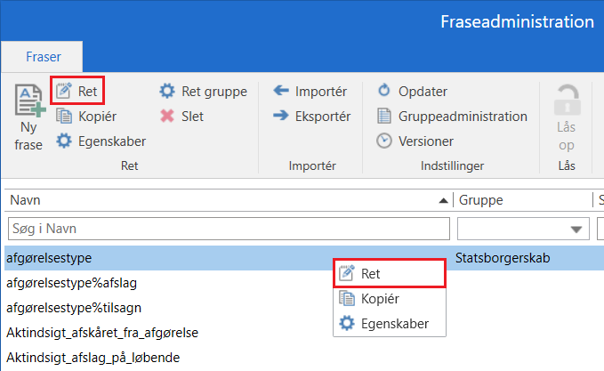Click the Opdater refresh icon
This screenshot has width=604, height=371.
coord(384,91)
